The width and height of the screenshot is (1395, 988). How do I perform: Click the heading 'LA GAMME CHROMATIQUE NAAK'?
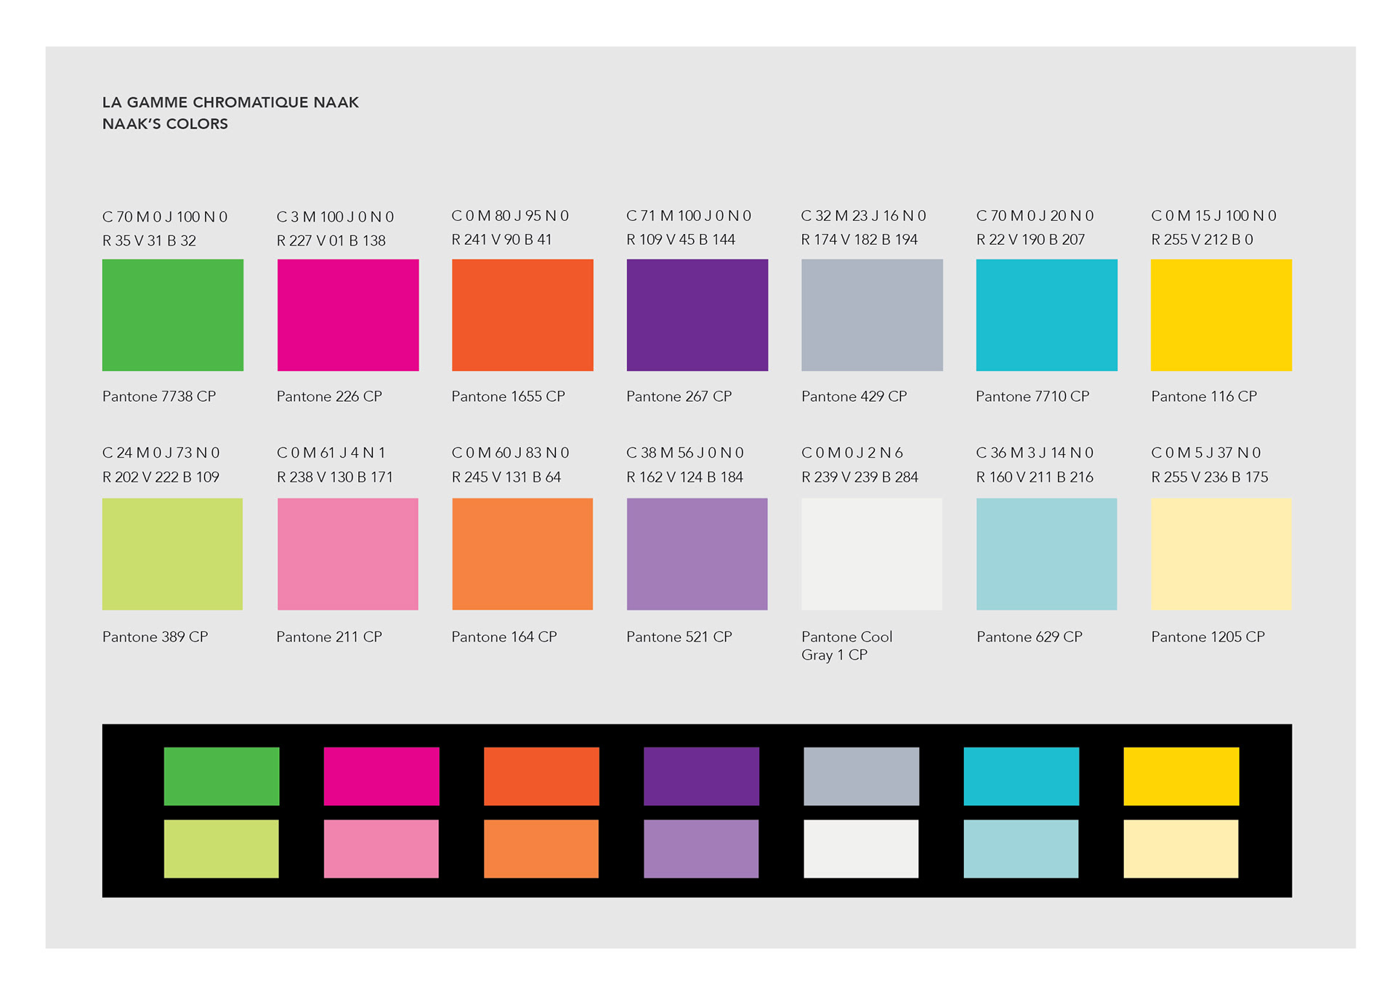[x=230, y=102]
